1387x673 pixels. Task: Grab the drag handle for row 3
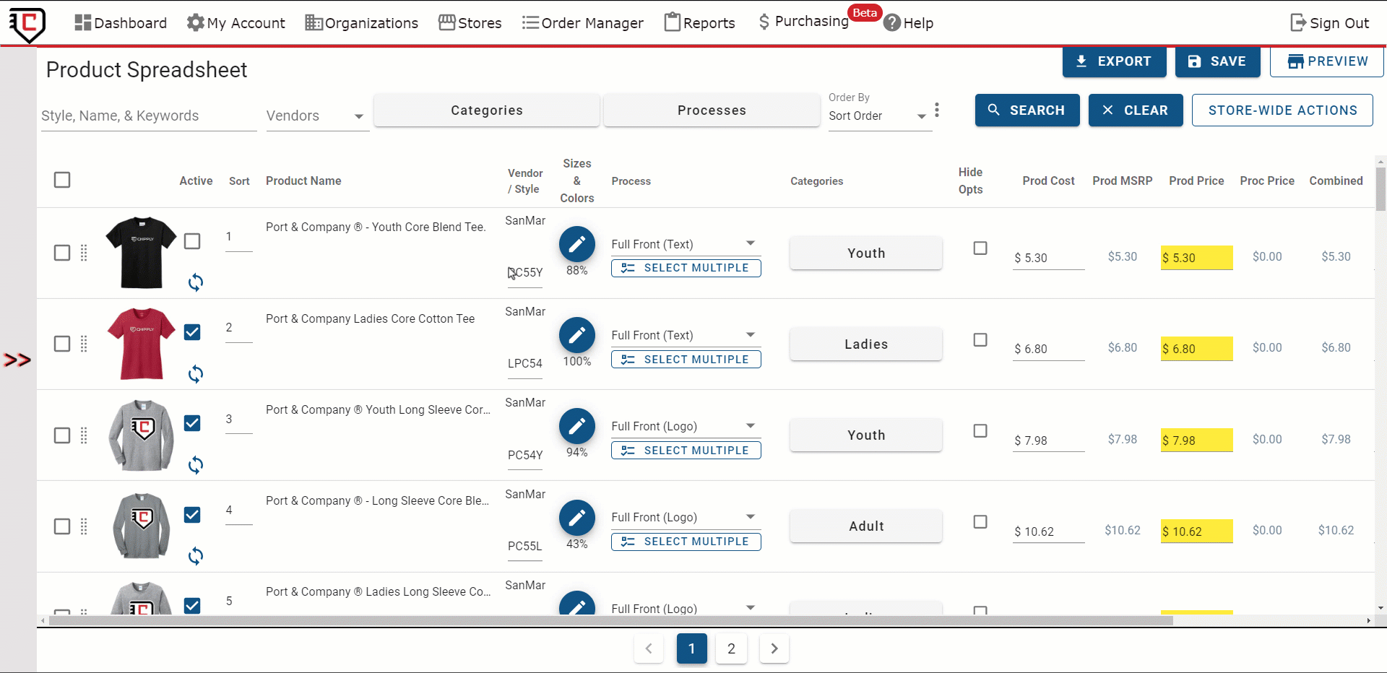point(84,435)
